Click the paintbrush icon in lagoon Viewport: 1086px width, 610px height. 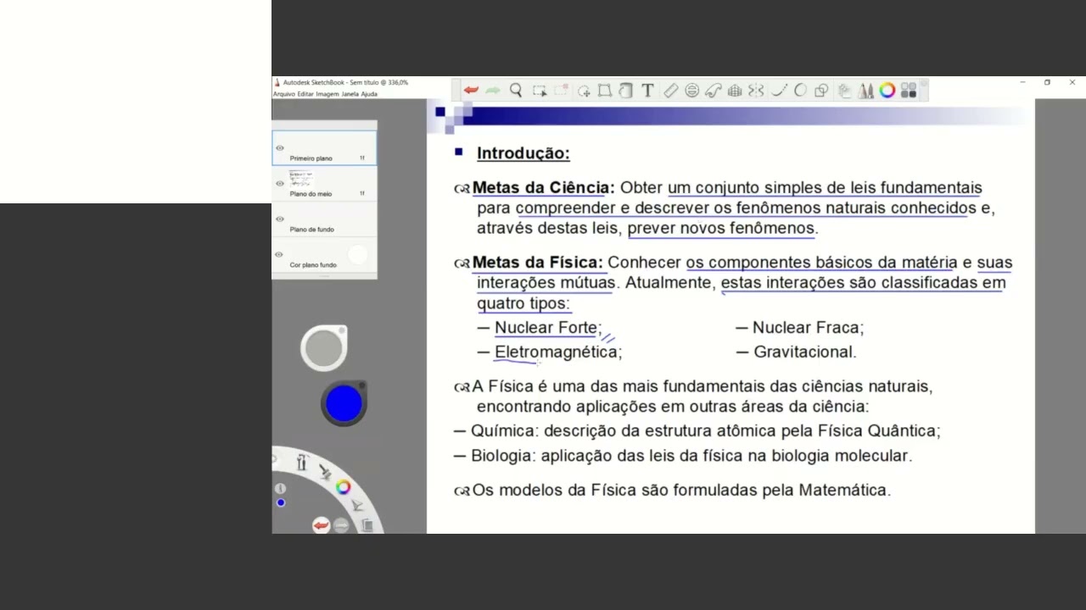coord(325,472)
